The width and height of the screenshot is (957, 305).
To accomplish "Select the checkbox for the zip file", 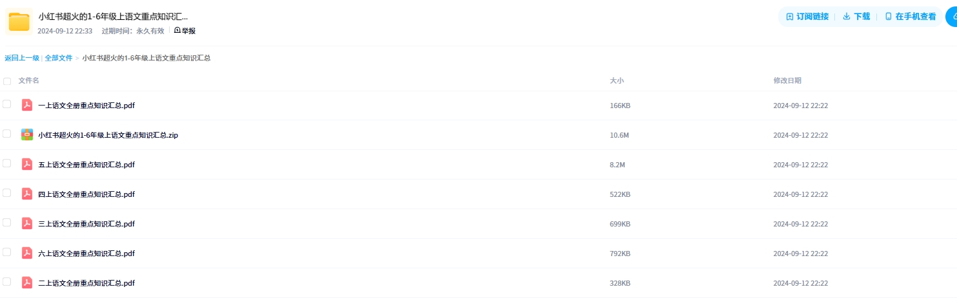I will 7,134.
